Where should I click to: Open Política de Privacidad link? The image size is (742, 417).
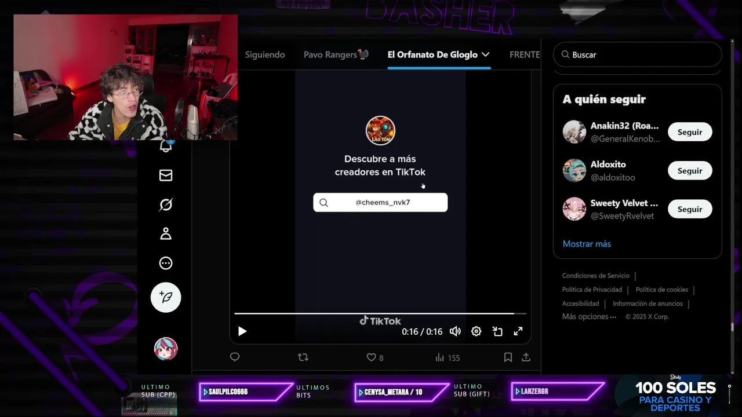click(x=592, y=290)
